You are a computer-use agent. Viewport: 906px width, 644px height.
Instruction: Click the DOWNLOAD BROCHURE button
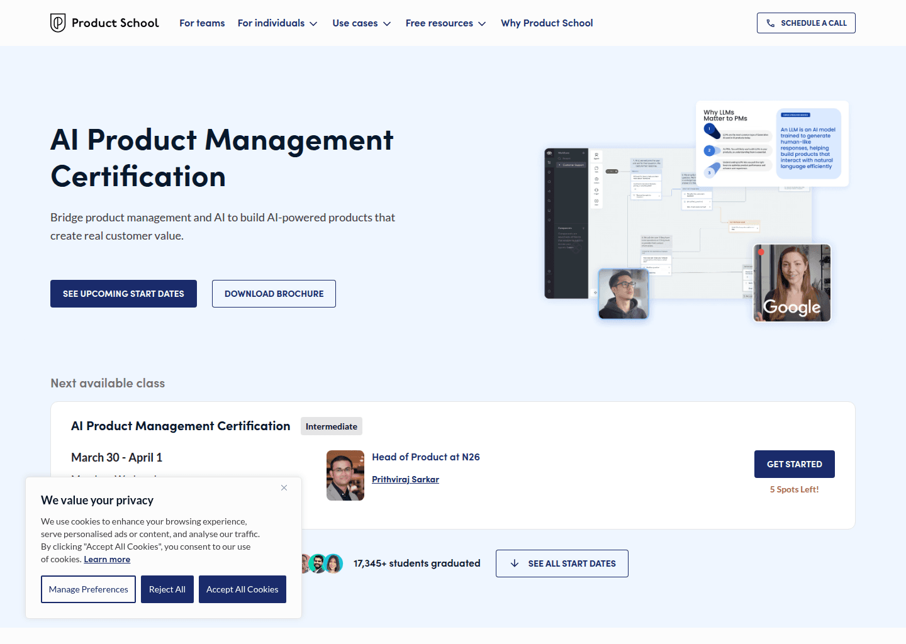coord(274,293)
